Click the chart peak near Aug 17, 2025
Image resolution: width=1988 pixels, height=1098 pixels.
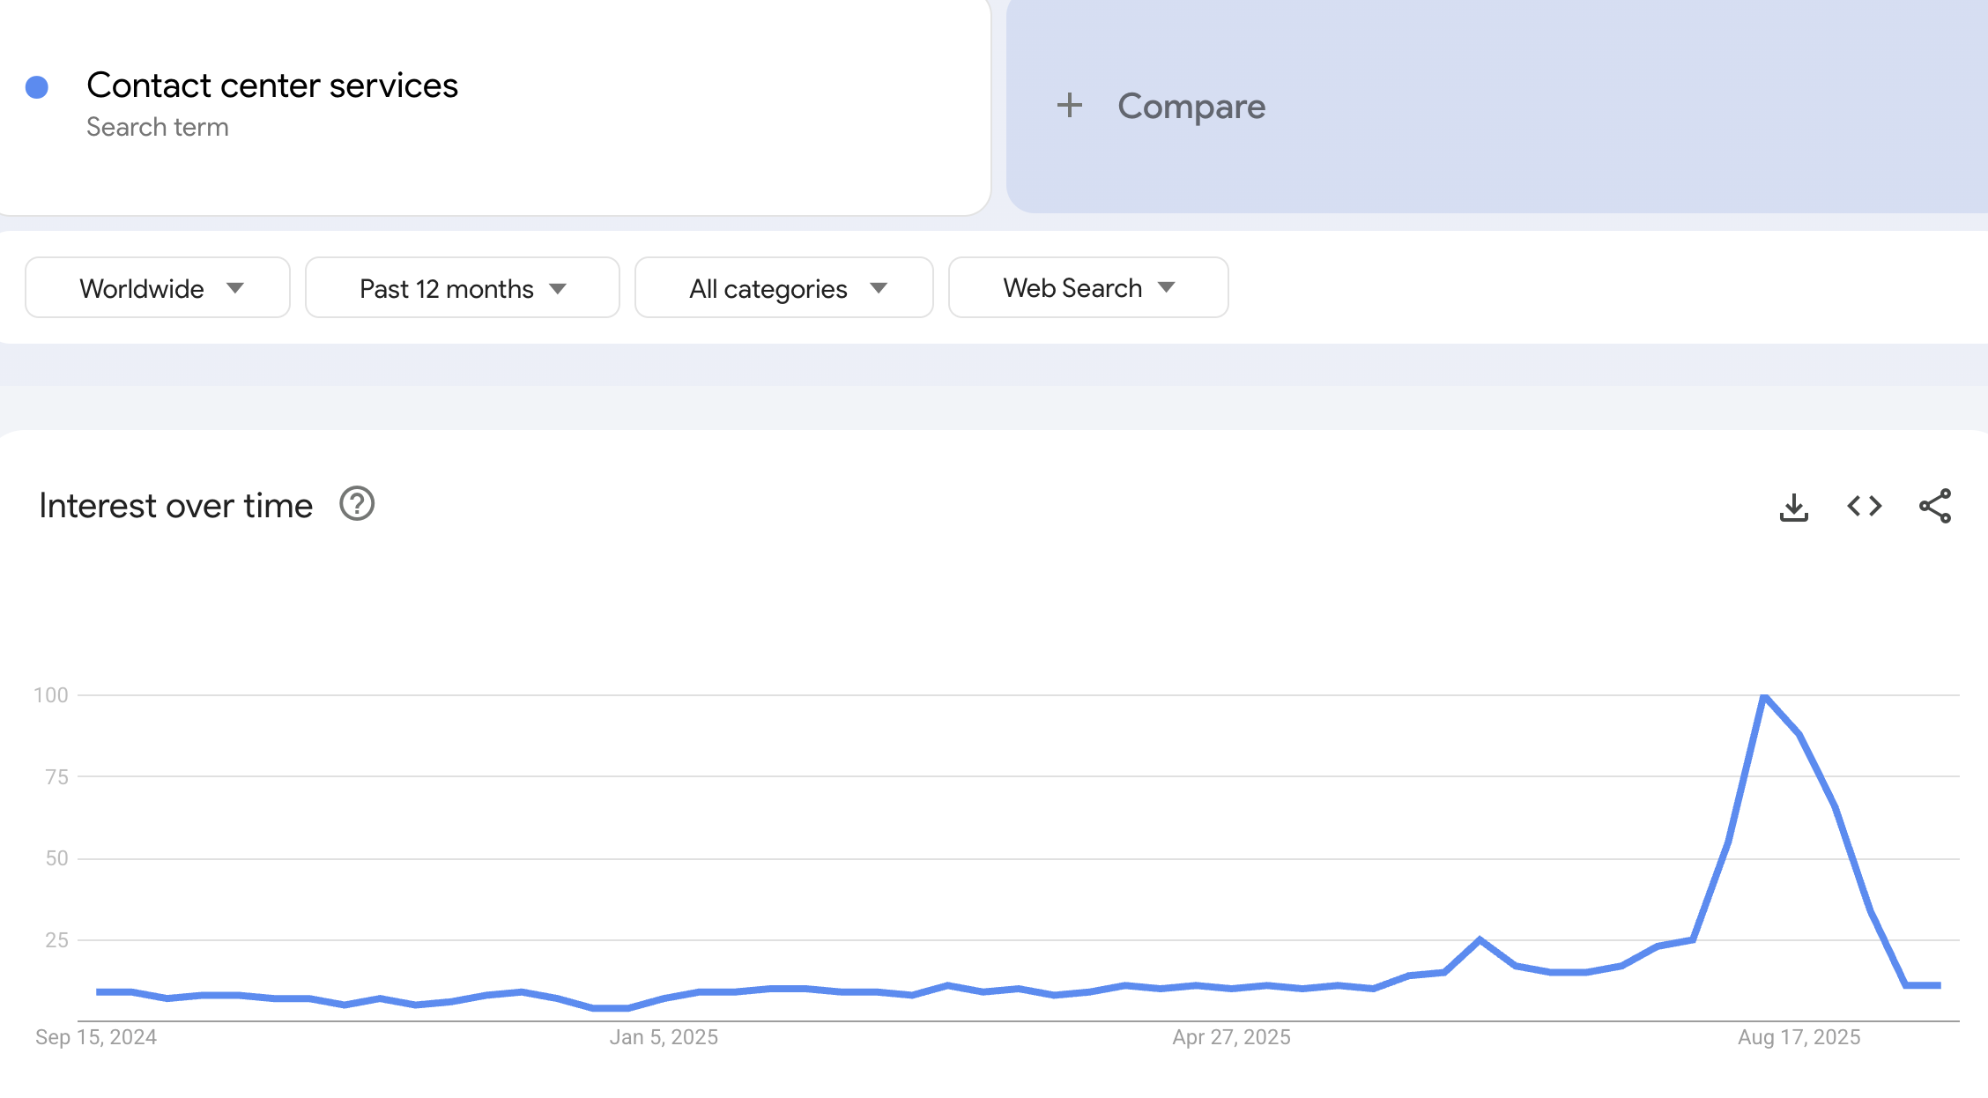coord(1762,694)
